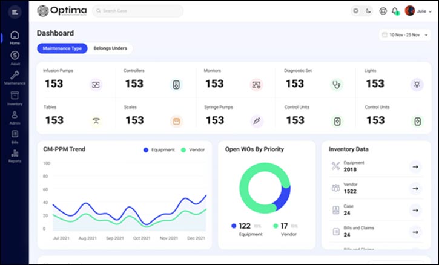Select the Maintenance Type tab
Image resolution: width=439 pixels, height=265 pixels.
click(62, 48)
